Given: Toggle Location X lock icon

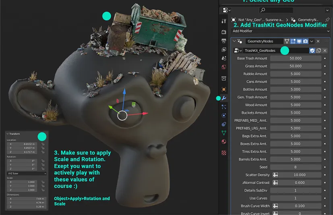Looking at the screenshot, I should point(43,144).
